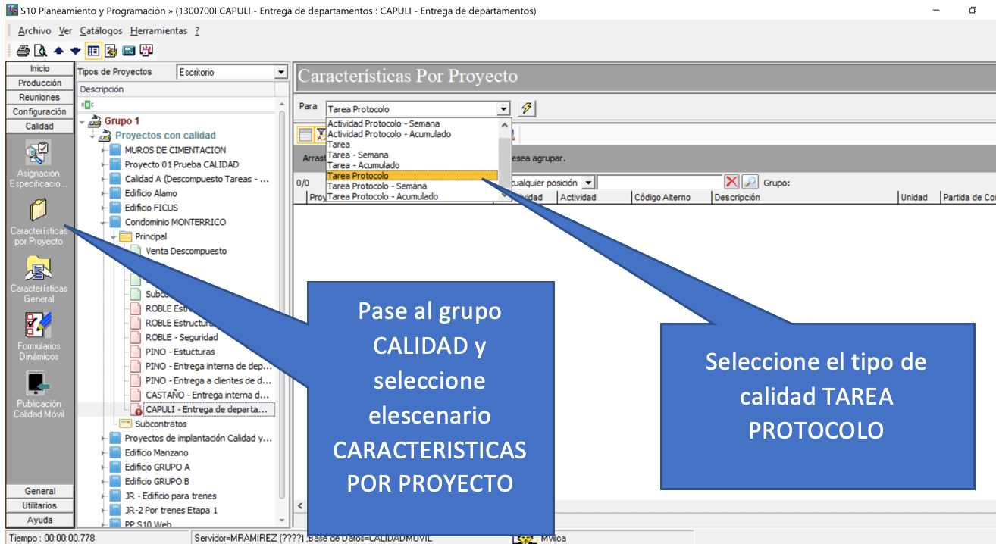Open print preview magnifier icon

(x=41, y=51)
